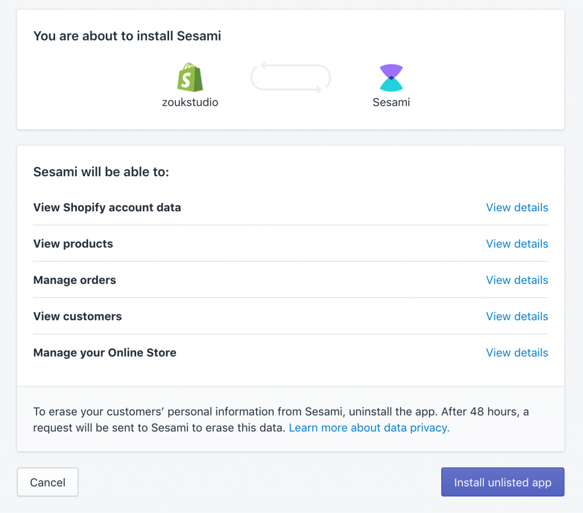Click the View products permission text
This screenshot has height=513, width=583.
coord(73,243)
